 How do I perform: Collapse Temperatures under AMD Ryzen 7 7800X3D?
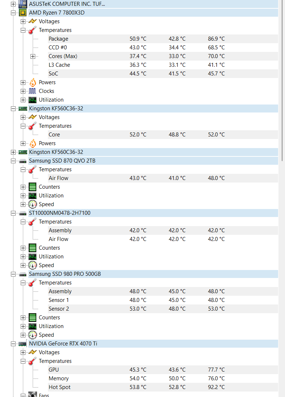click(x=23, y=30)
